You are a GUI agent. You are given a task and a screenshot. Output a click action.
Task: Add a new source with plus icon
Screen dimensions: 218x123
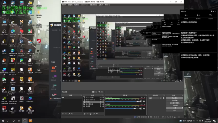pos(84,114)
